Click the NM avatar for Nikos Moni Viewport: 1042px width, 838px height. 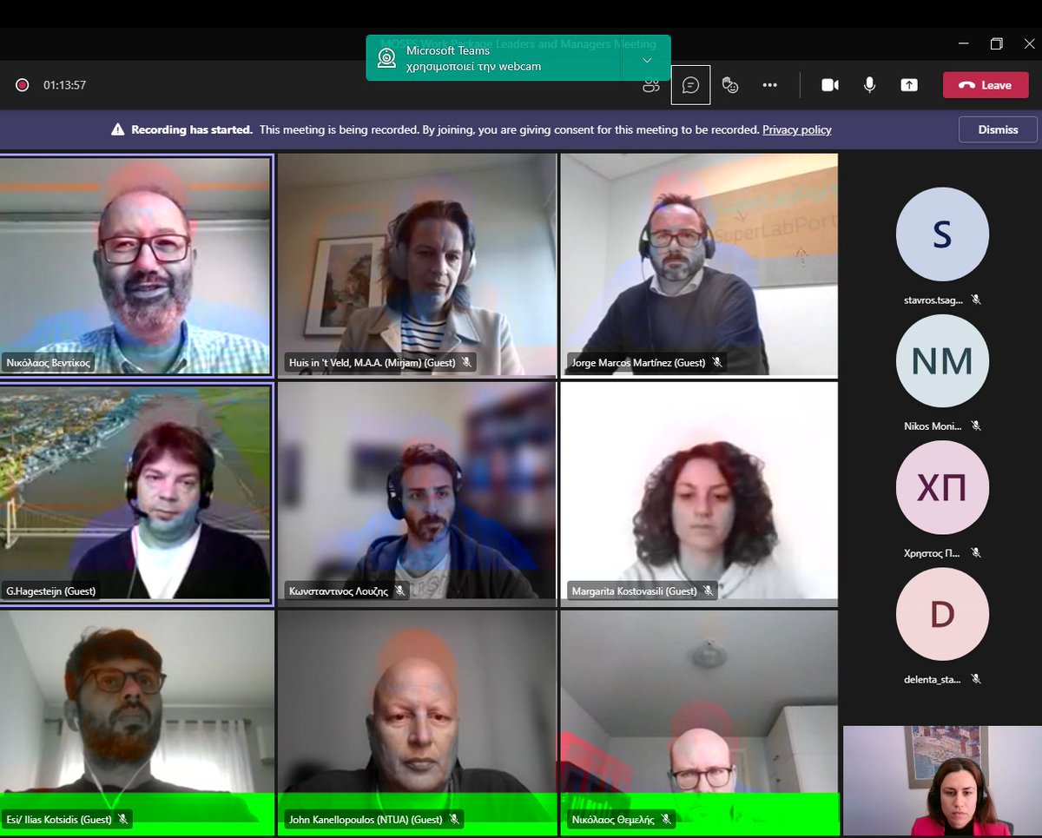pos(942,361)
